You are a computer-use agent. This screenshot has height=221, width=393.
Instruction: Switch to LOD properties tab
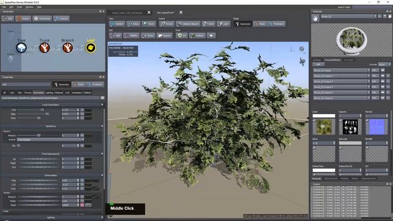[67, 93]
